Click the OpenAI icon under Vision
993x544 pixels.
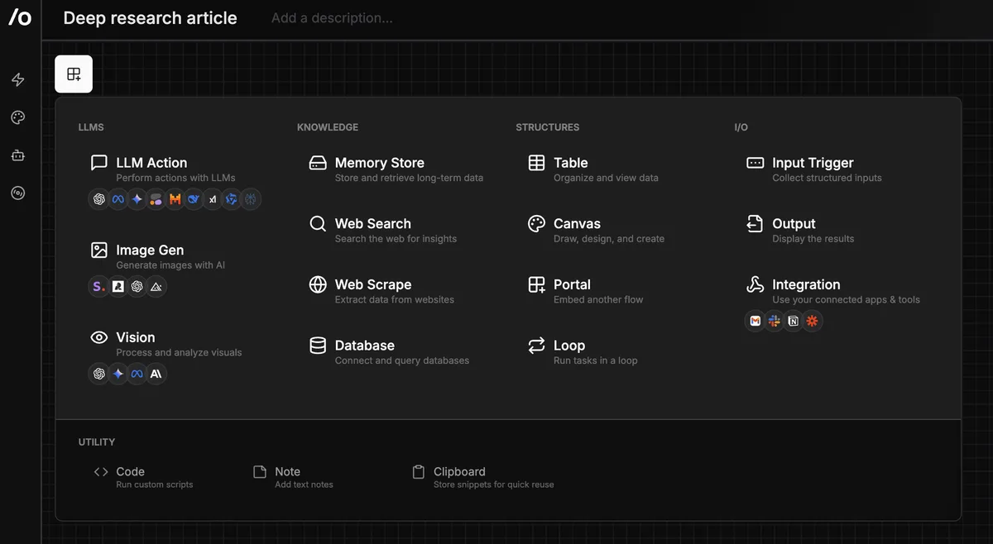[99, 374]
